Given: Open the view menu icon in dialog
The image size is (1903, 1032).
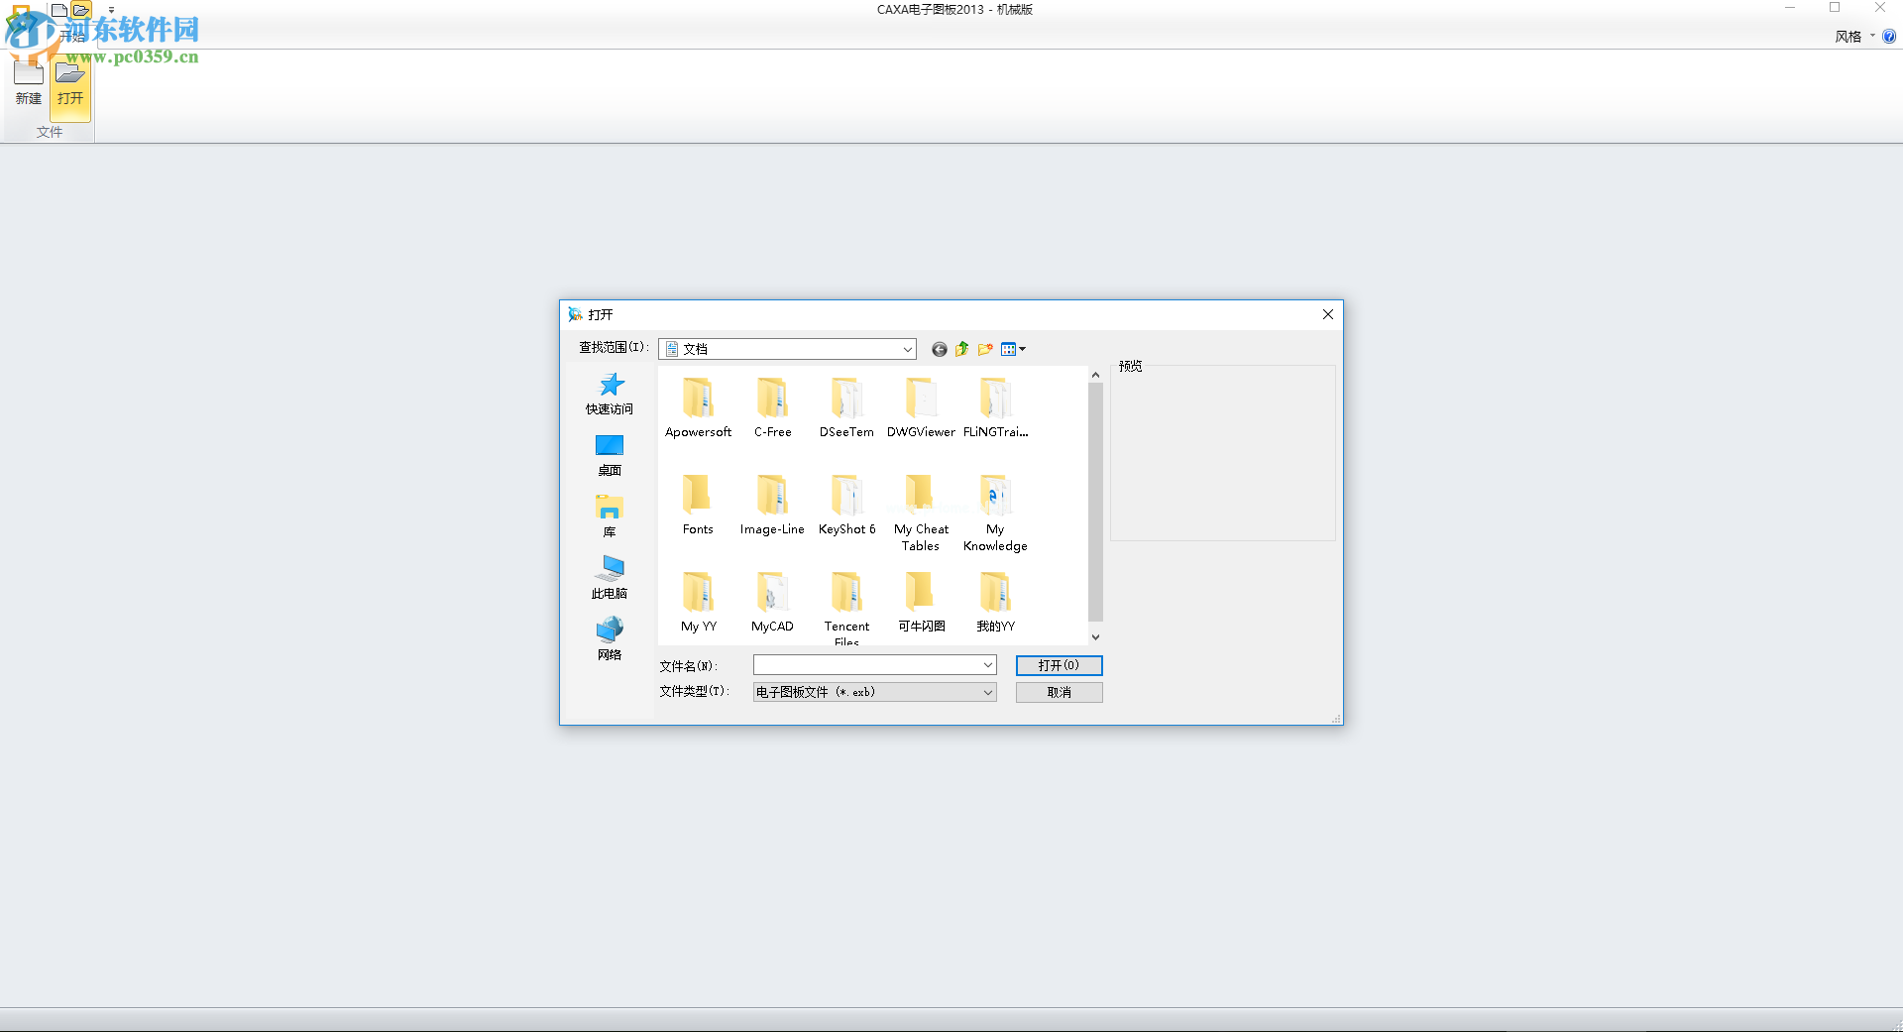Looking at the screenshot, I should (1013, 349).
